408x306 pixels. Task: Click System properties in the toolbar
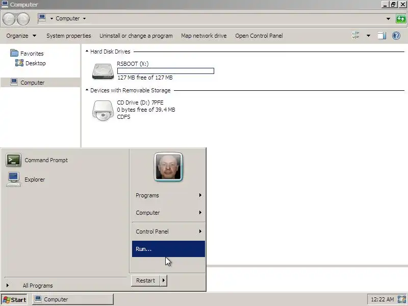[69, 36]
